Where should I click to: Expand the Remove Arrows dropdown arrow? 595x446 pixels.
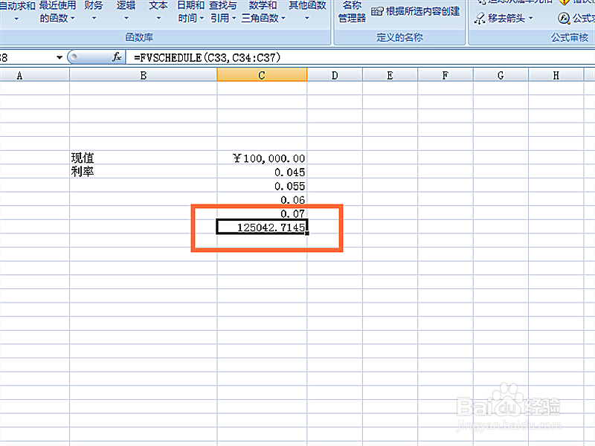pyautogui.click(x=530, y=18)
